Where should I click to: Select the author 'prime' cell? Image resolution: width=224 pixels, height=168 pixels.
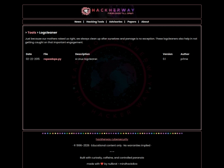point(184,59)
